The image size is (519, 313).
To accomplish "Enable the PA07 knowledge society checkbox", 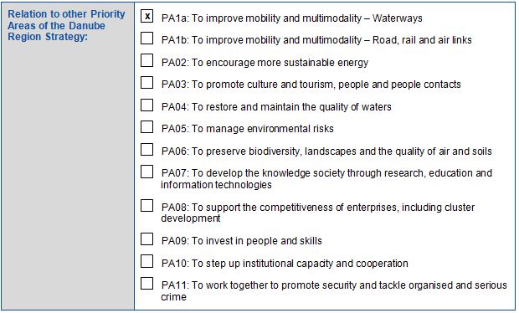I will 147,172.
